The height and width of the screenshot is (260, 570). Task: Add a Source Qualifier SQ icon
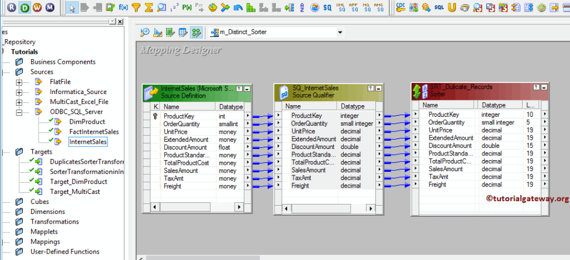coord(327,7)
